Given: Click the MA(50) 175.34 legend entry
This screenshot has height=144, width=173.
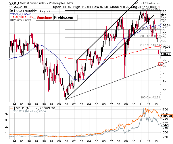Looking at the screenshot, I should click(x=22, y=14).
